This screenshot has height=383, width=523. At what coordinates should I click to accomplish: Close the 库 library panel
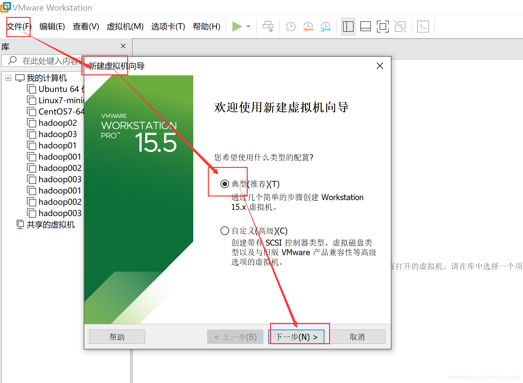click(123, 46)
